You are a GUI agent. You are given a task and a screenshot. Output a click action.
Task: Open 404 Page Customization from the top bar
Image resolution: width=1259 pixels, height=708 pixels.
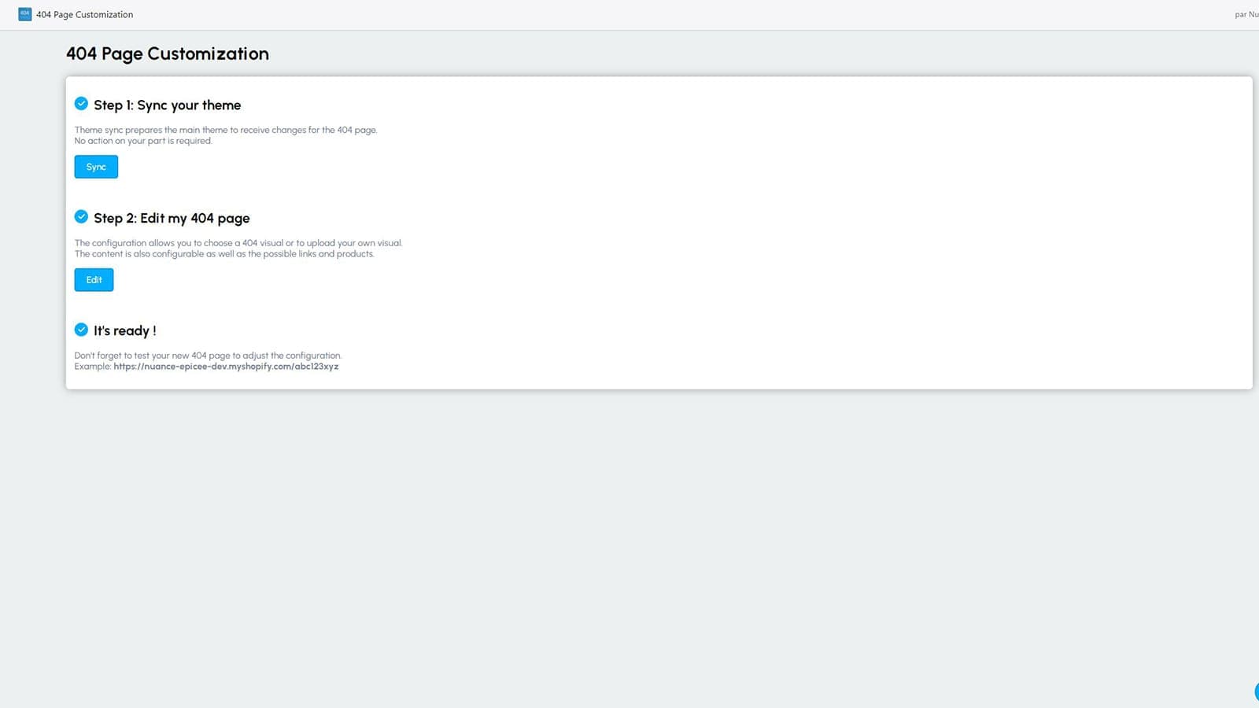84,13
